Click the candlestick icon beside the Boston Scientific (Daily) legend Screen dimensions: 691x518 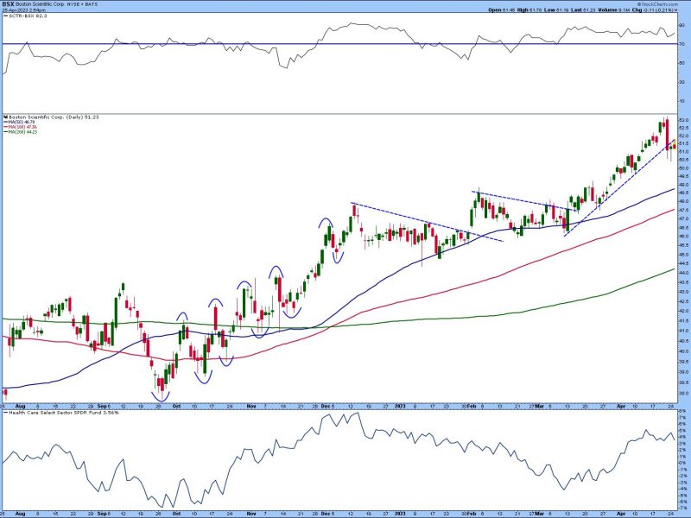[x=5, y=117]
